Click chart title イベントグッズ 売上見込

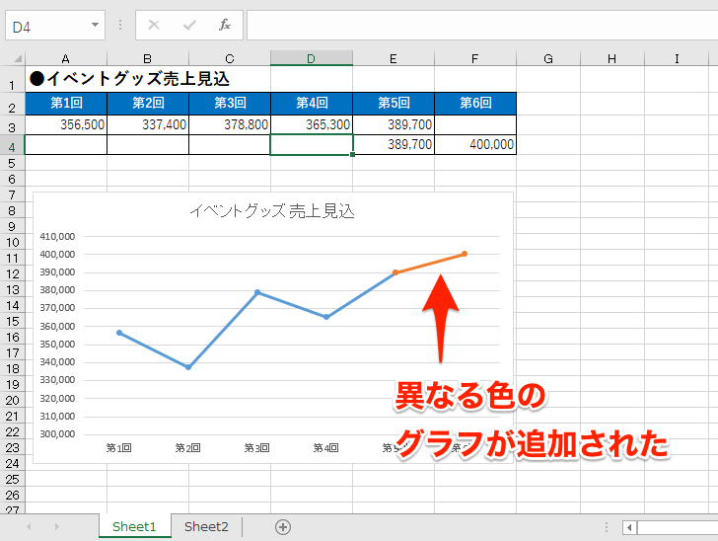click(272, 211)
